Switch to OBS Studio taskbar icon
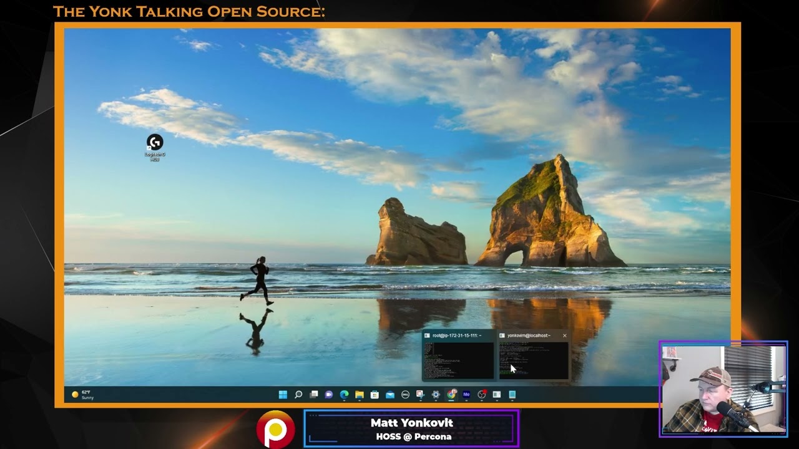The height and width of the screenshot is (449, 799). [x=482, y=394]
